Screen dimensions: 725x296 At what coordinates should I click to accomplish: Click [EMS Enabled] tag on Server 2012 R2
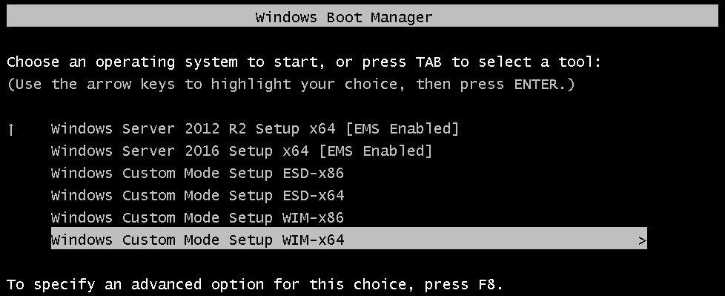(403, 129)
